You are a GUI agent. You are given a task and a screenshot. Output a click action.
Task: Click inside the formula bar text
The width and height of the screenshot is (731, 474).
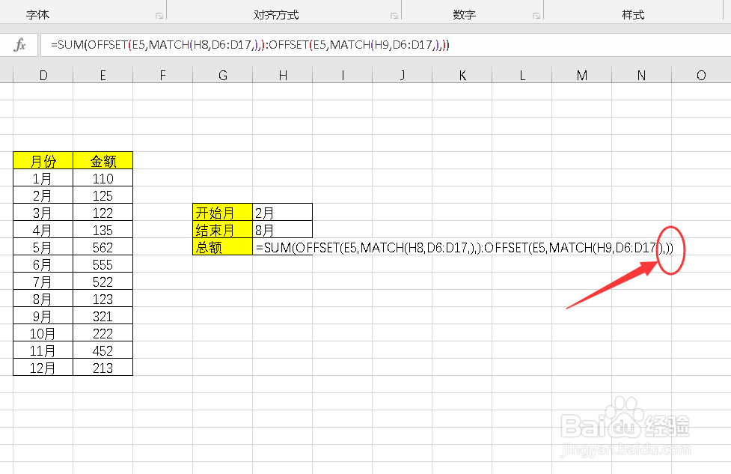point(250,45)
